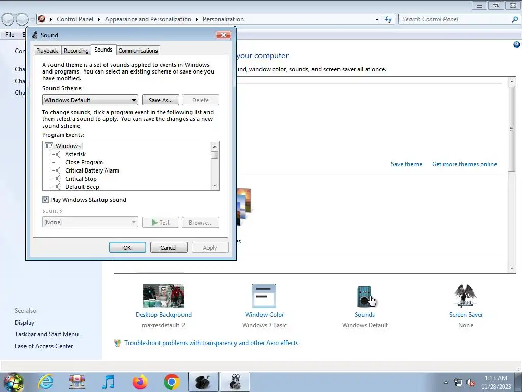Click the speaker icon beside Critical Battery Alarm
This screenshot has width=522, height=392.
(x=58, y=170)
